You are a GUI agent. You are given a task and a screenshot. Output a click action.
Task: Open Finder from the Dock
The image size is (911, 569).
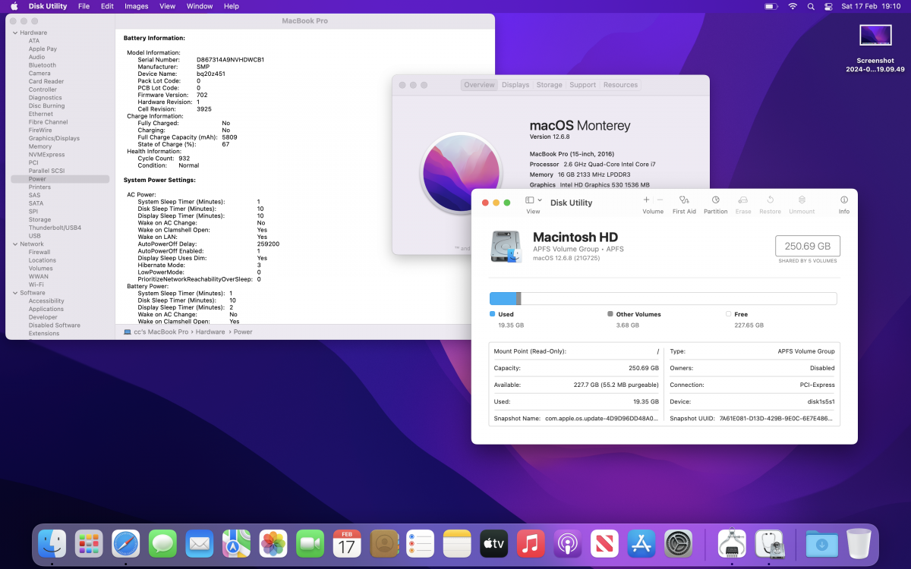[x=52, y=543]
